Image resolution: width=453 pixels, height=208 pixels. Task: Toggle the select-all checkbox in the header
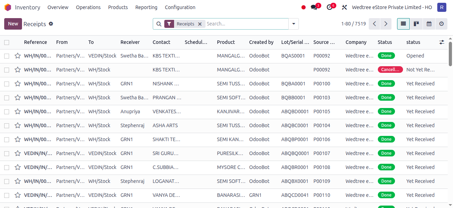6,42
